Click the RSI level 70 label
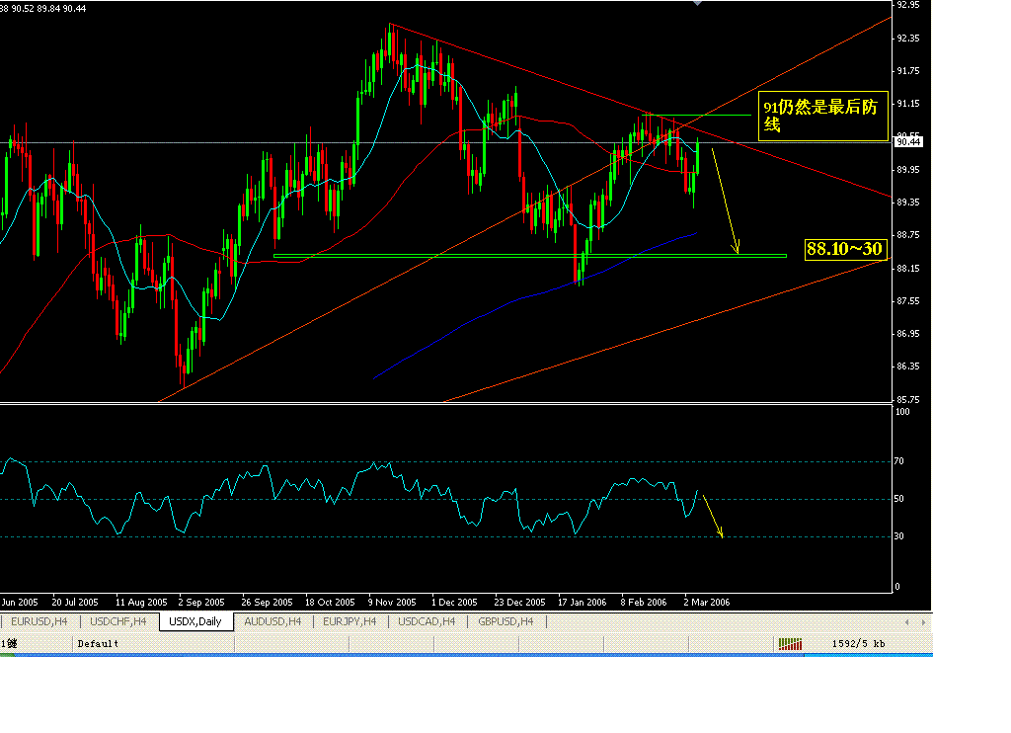 (899, 460)
